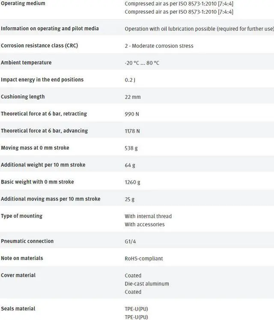The width and height of the screenshot is (274, 320).
Task: Click 'Basic weight with 0 mm stroke' label
Action: (37, 182)
